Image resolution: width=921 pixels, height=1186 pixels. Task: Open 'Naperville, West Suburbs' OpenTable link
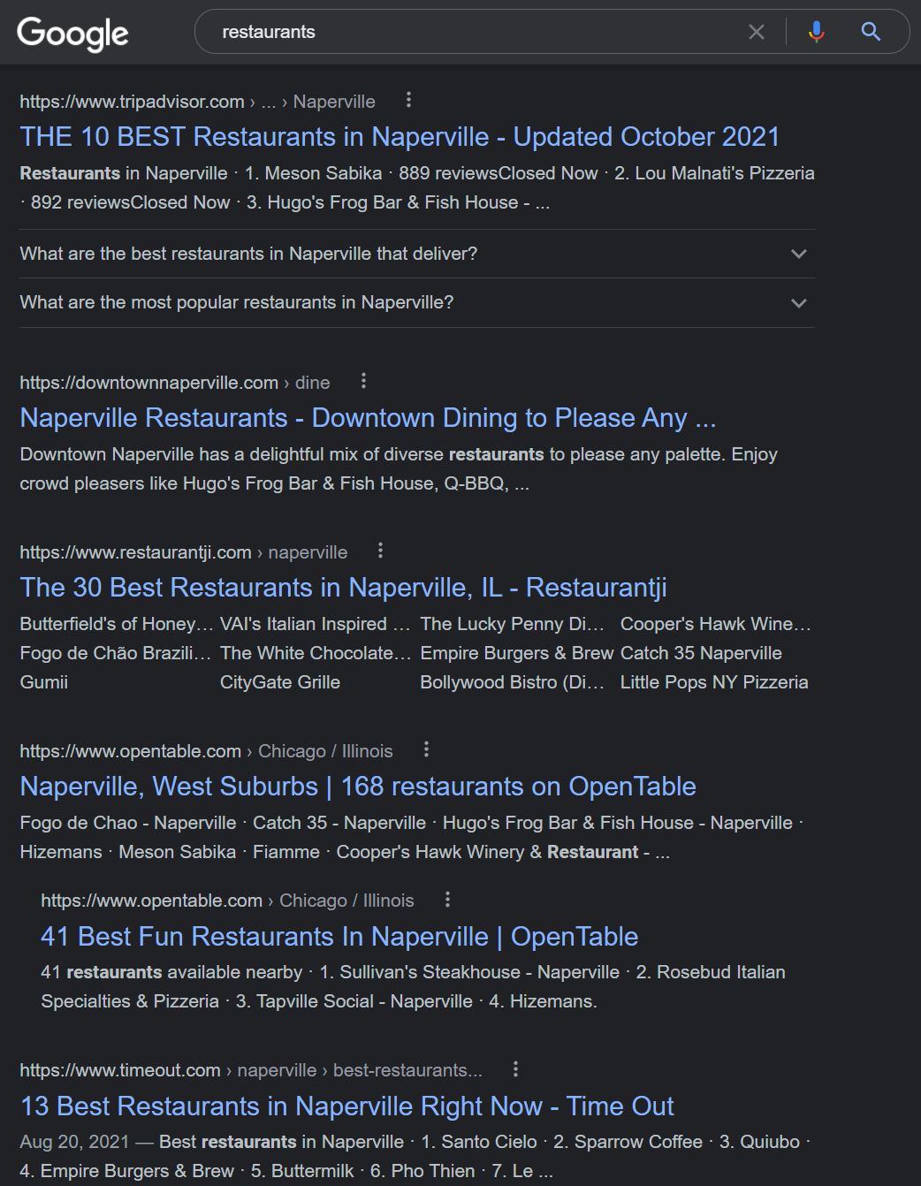coord(357,787)
